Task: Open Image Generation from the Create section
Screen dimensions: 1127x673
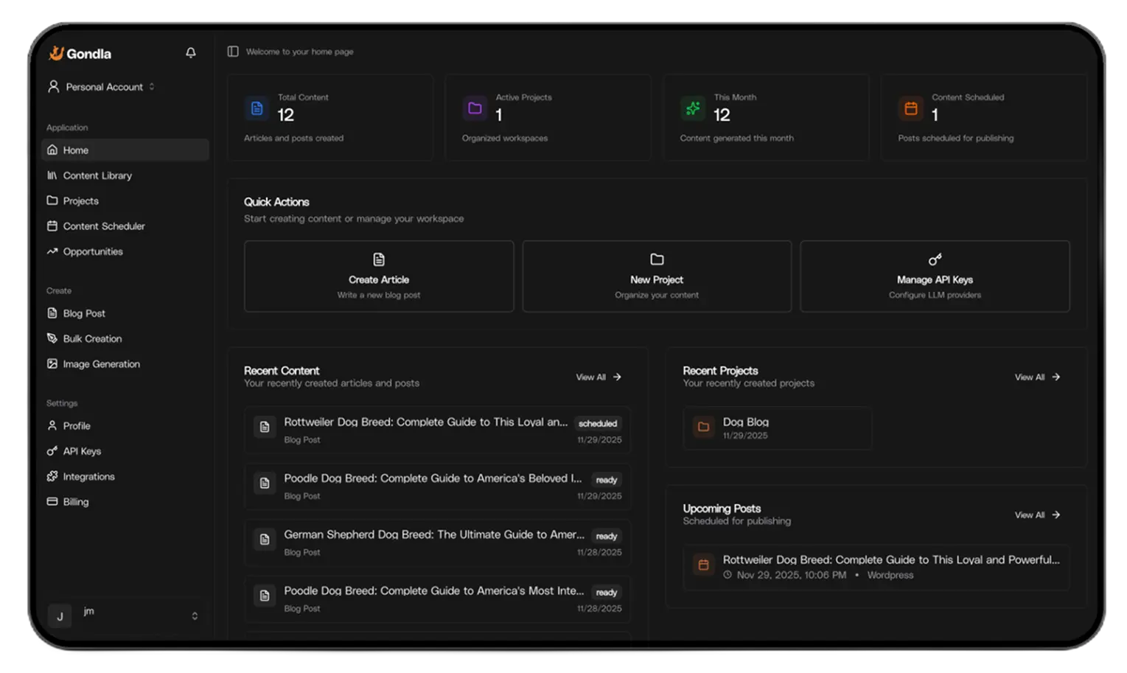Action: tap(101, 363)
